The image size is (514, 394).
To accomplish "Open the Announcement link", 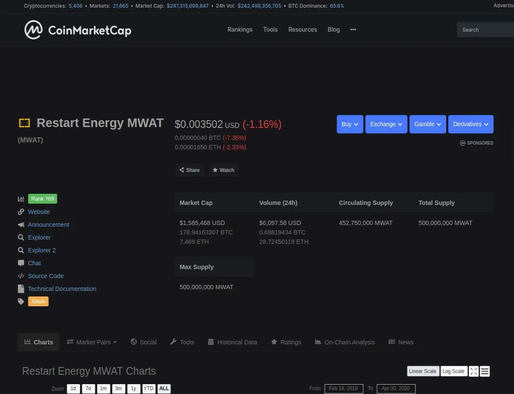I will [48, 225].
